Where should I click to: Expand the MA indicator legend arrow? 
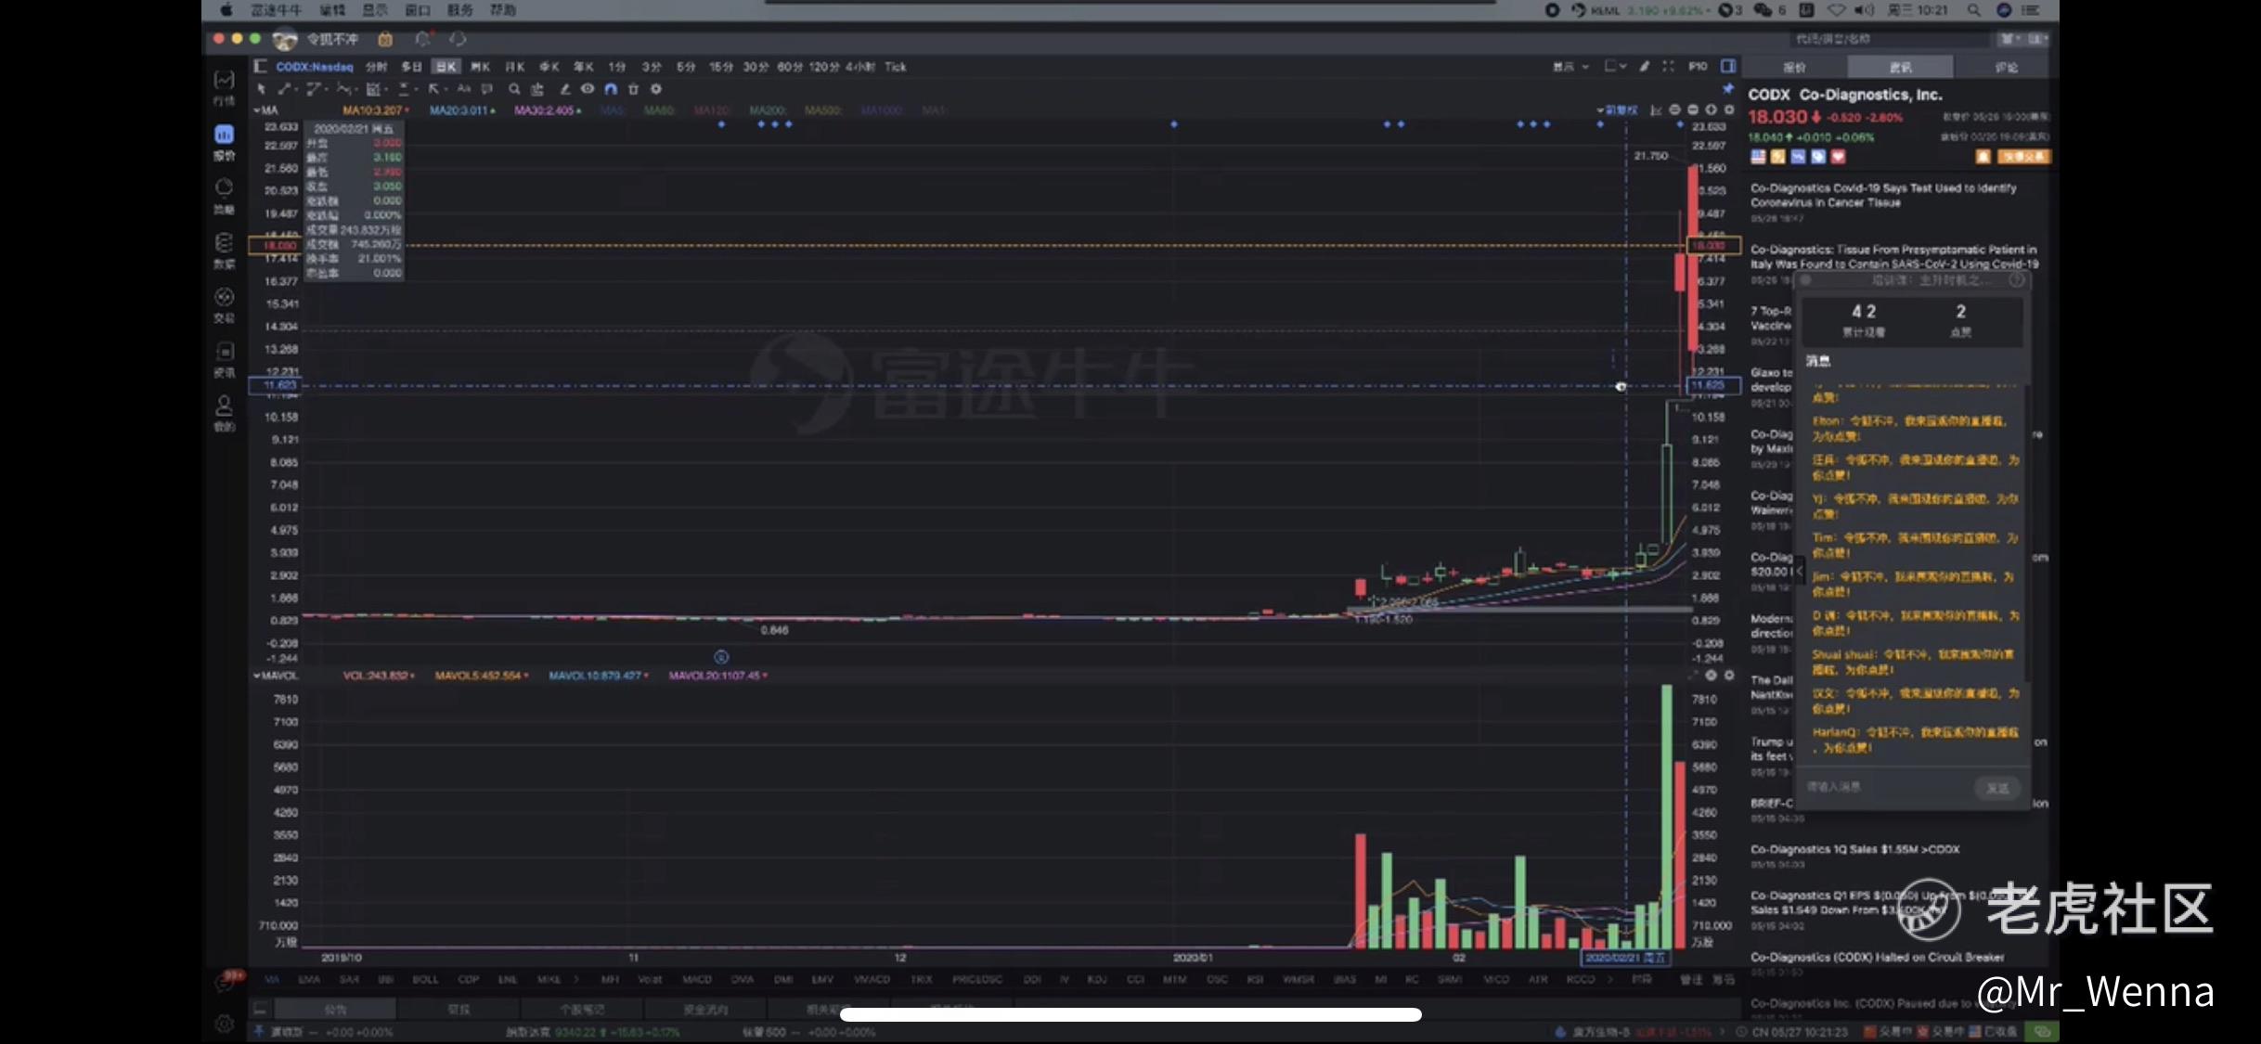coord(257,110)
